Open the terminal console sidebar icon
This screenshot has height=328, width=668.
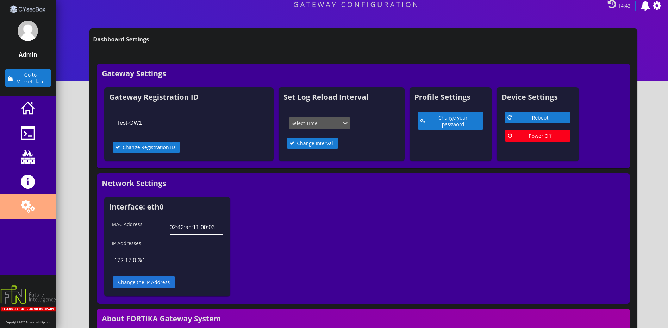[x=28, y=133]
